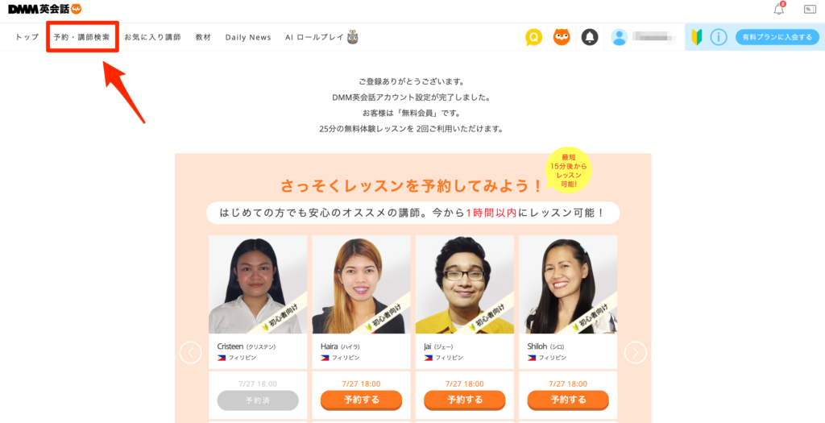Image resolution: width=825 pixels, height=423 pixels.
Task: Click 有料プランに入会する button
Action: 777,37
